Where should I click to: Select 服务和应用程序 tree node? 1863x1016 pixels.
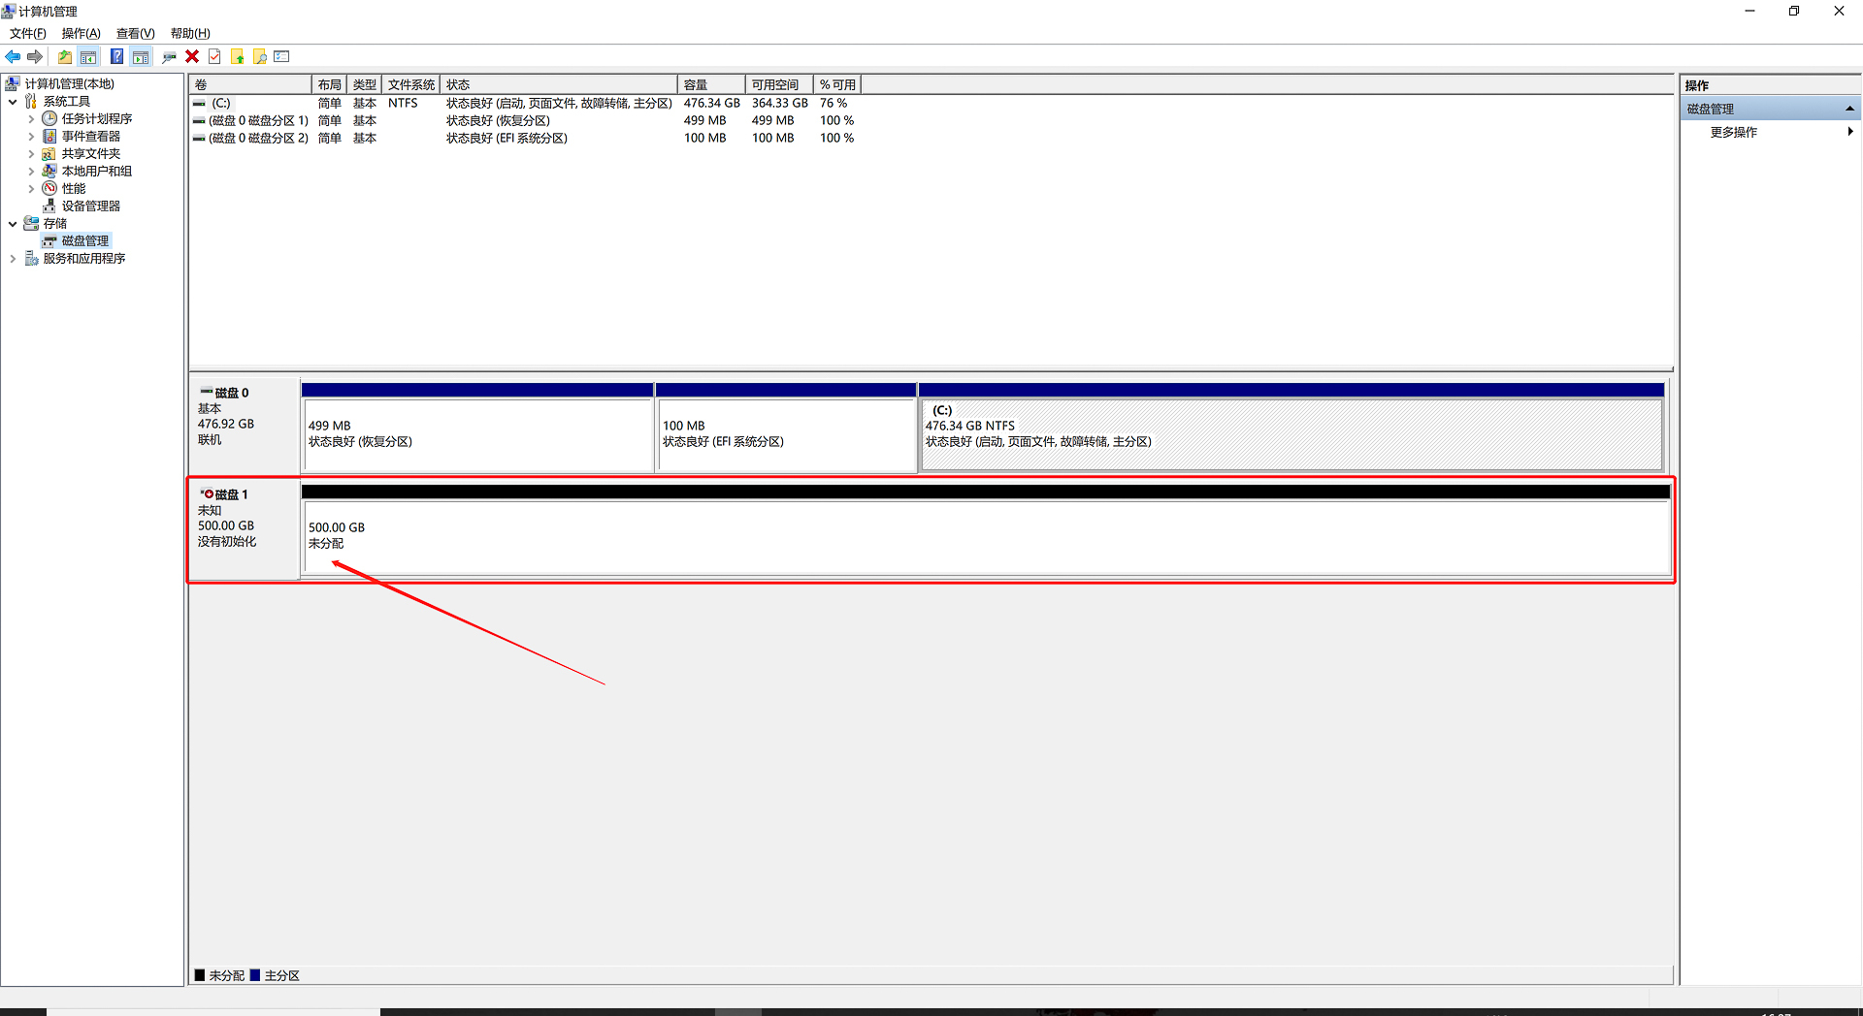(x=84, y=259)
